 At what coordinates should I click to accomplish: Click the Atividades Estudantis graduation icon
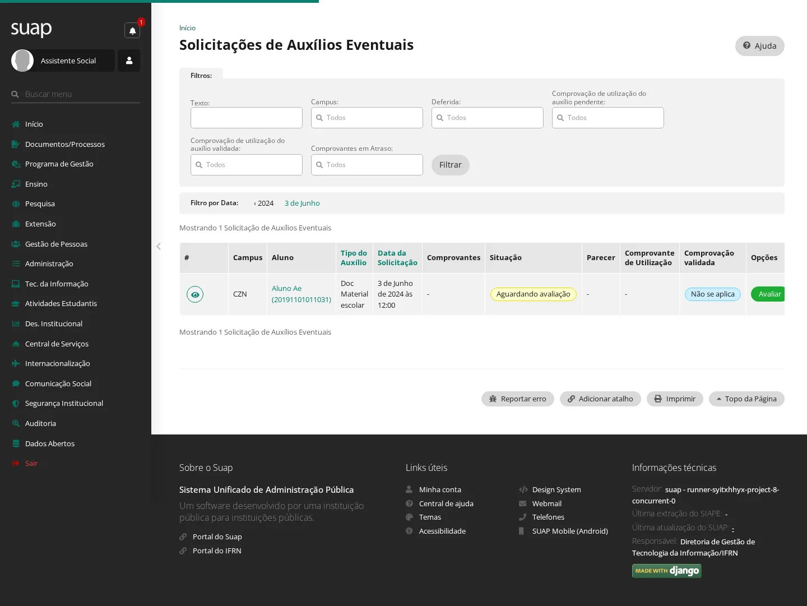(16, 303)
